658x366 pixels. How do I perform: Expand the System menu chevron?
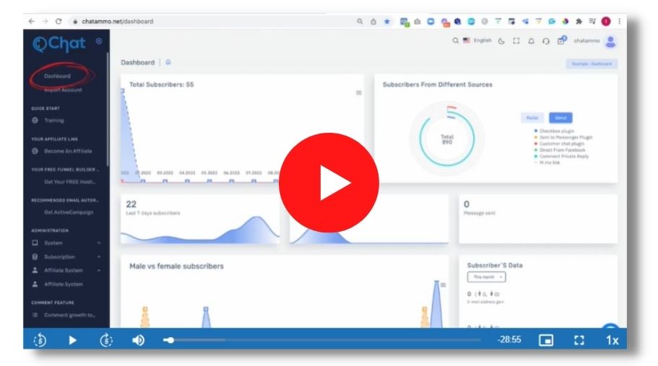pyautogui.click(x=99, y=243)
